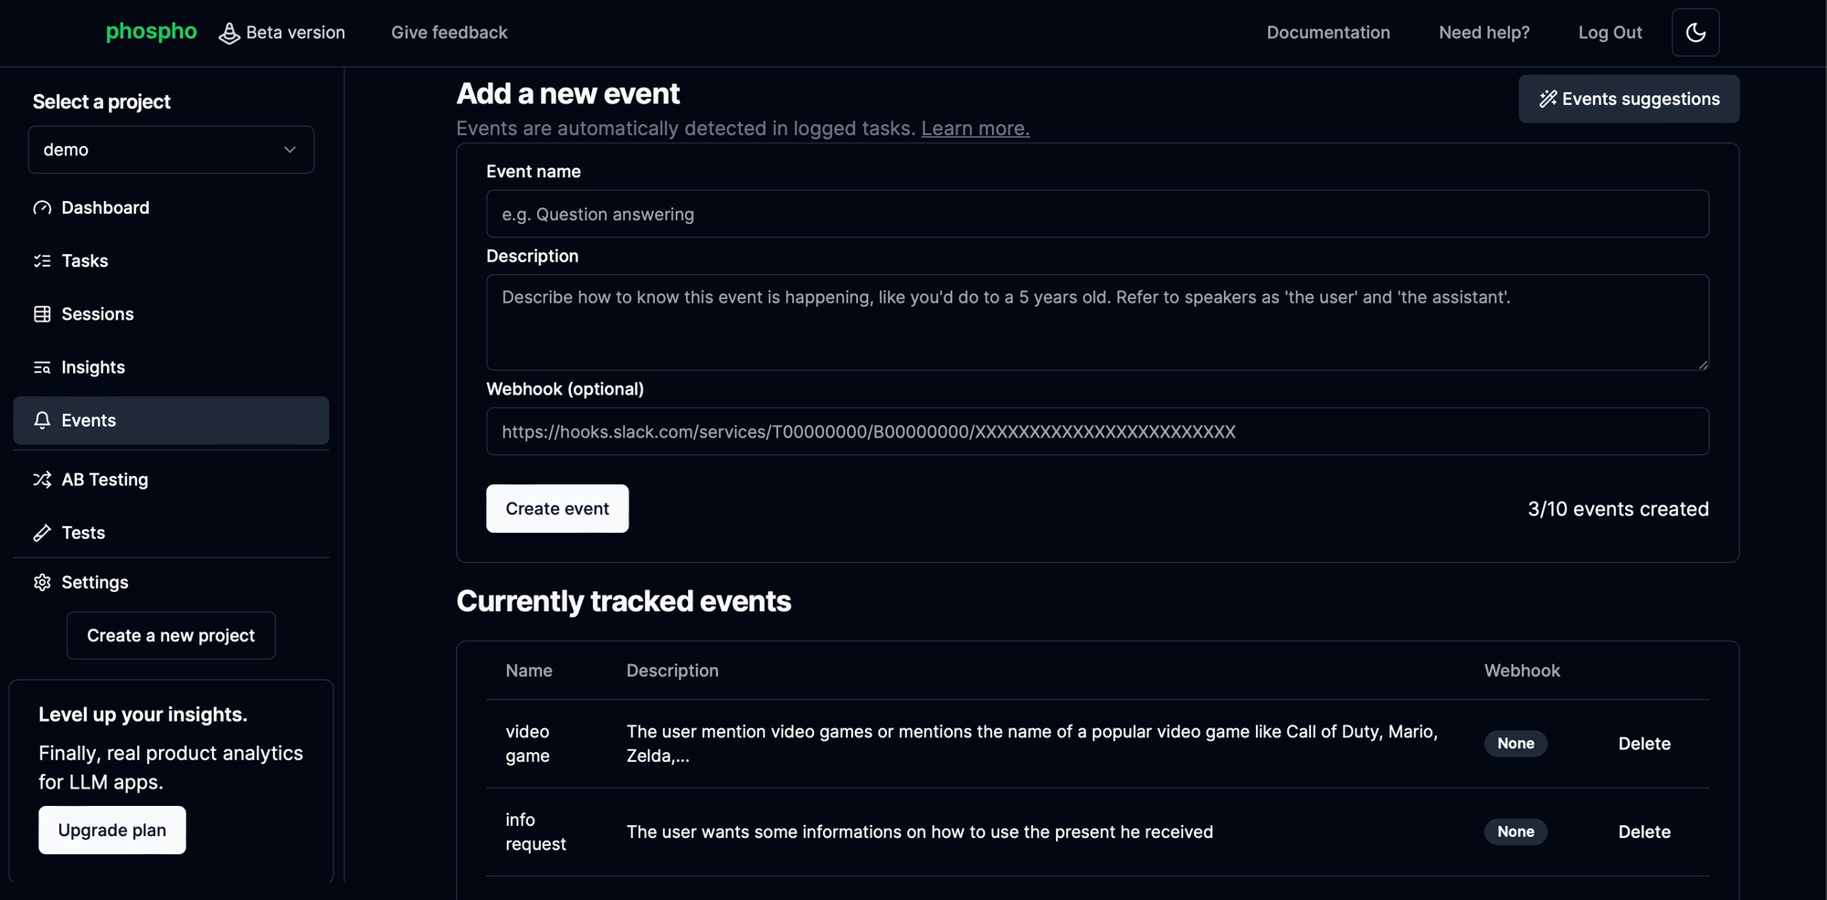Viewport: 1827px width, 900px height.
Task: Click the Events bell icon
Action: click(x=42, y=420)
